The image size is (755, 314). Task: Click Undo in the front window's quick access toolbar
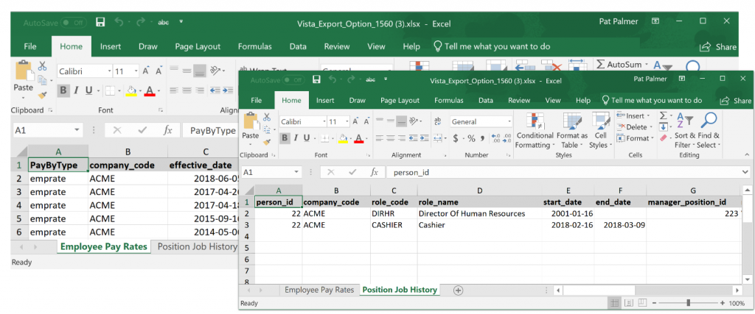coord(331,79)
